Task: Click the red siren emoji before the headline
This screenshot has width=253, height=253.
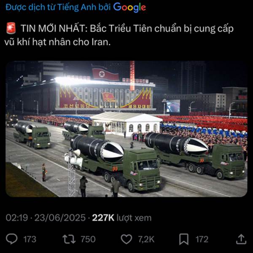Action: [x=11, y=28]
